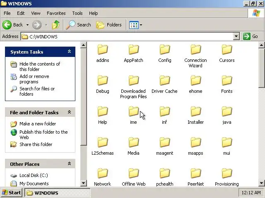Go to Local Disk (C:)

34,175
